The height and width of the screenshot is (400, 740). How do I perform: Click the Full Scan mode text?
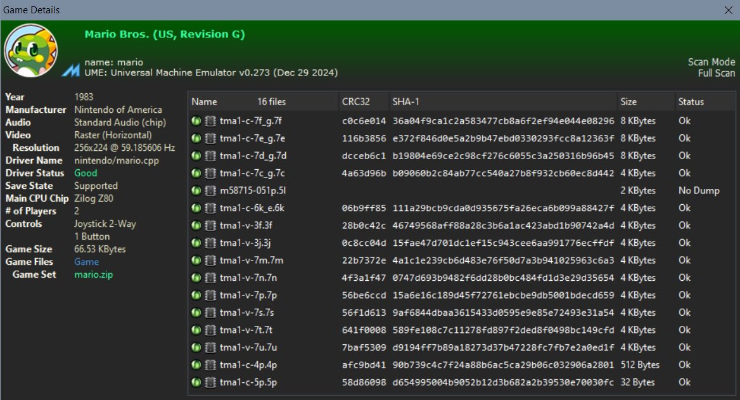pos(717,73)
